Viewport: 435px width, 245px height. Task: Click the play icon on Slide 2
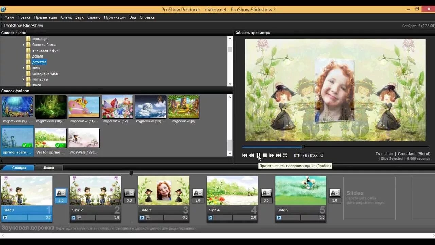coord(74,218)
